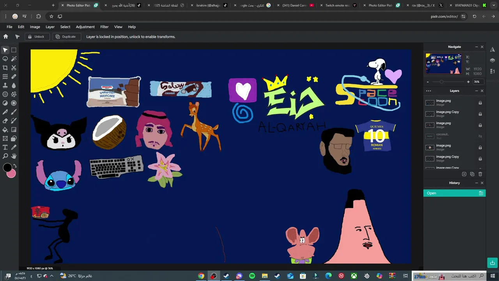Select the Paint Bucket fill tool
The width and height of the screenshot is (499, 281).
pyautogui.click(x=5, y=130)
